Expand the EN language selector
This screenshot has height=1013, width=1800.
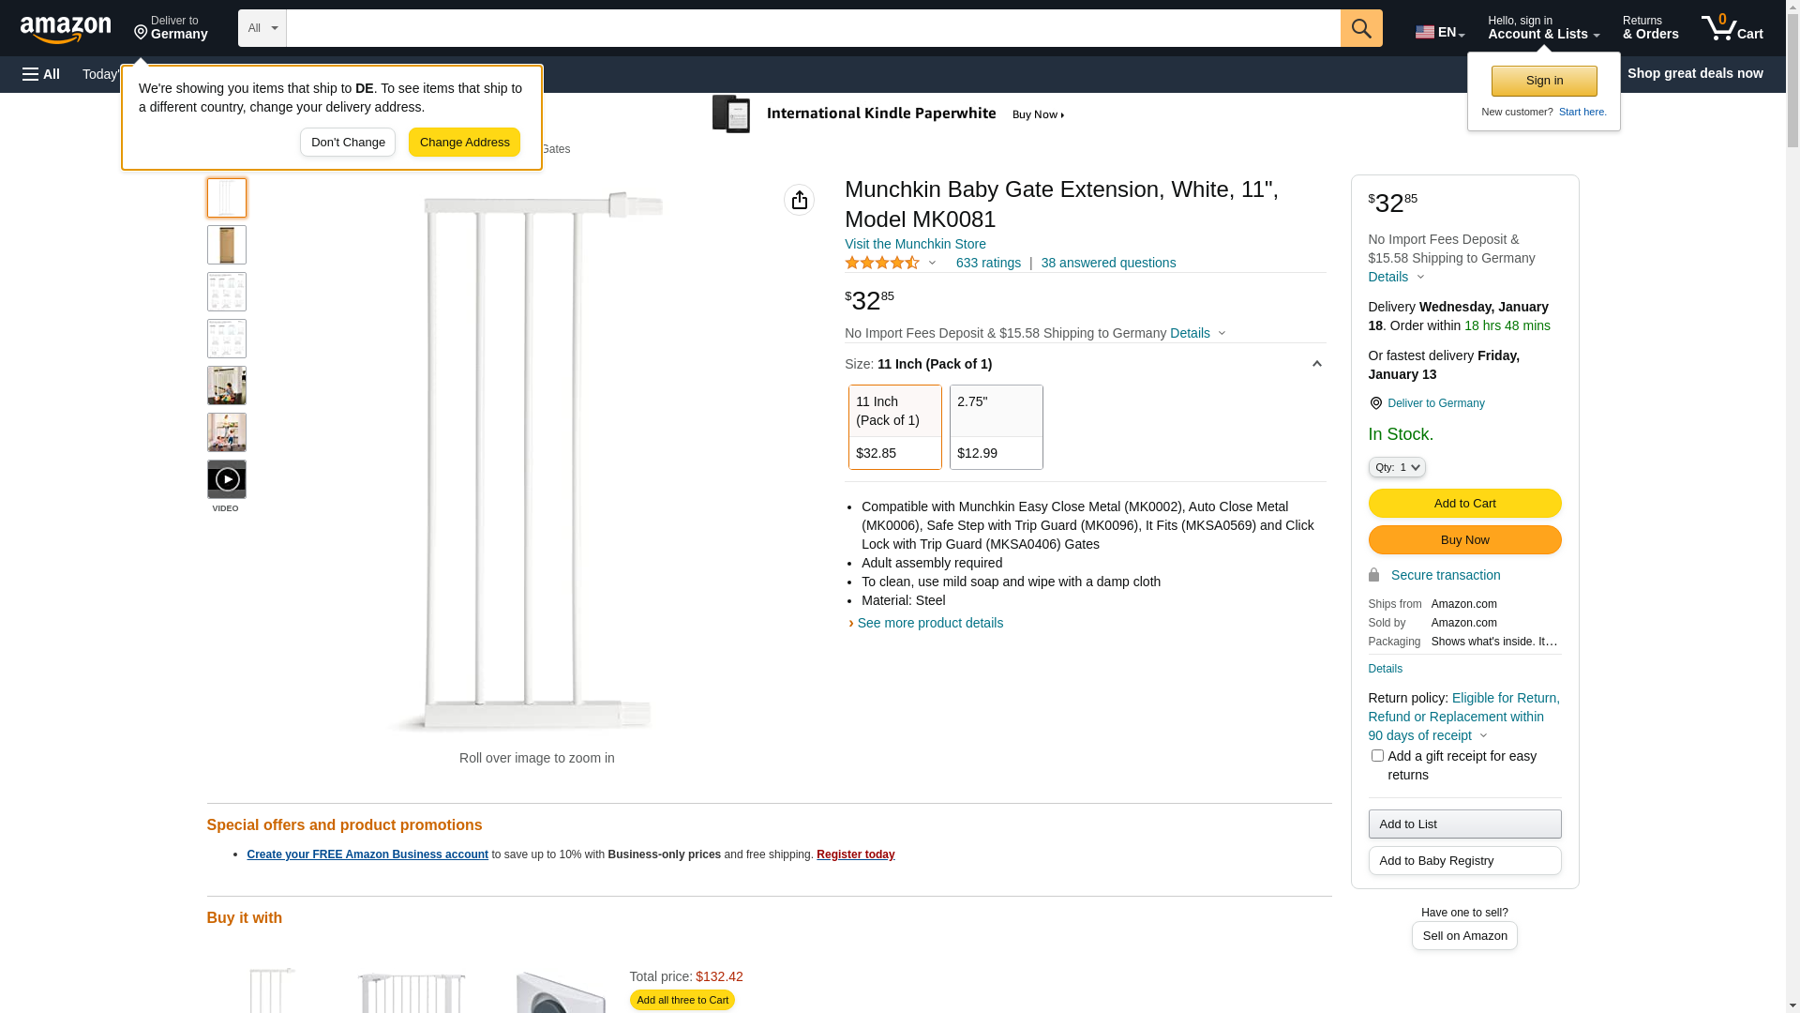(1439, 32)
